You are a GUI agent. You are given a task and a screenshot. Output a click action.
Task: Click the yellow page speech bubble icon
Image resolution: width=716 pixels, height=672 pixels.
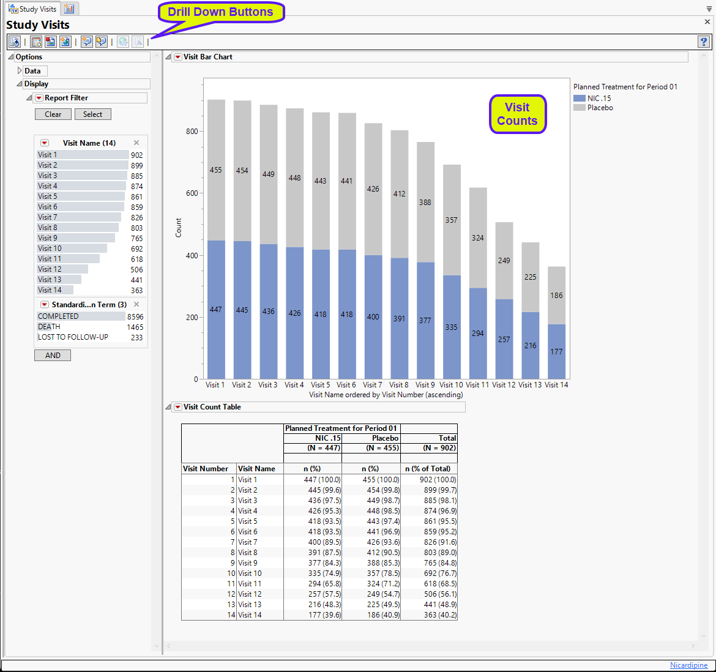point(101,42)
